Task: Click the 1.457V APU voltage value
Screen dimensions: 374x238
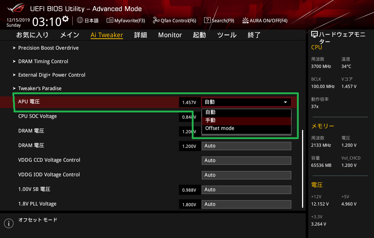Action: click(189, 103)
